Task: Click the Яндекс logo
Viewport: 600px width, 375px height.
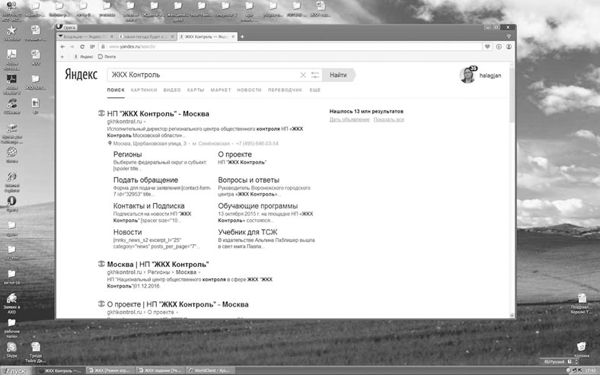Action: pyautogui.click(x=81, y=74)
